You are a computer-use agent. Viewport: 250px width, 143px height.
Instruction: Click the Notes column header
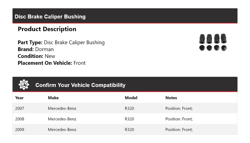point(171,98)
